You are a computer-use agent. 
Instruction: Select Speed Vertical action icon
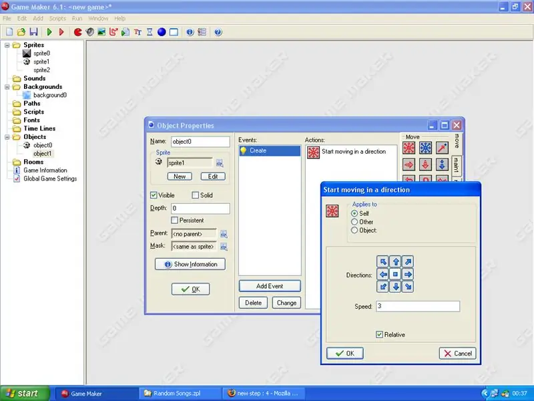coord(425,164)
